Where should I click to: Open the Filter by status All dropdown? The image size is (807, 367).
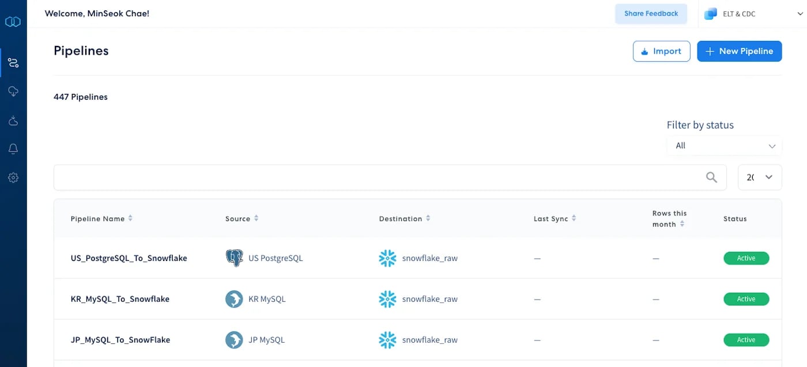pos(724,146)
